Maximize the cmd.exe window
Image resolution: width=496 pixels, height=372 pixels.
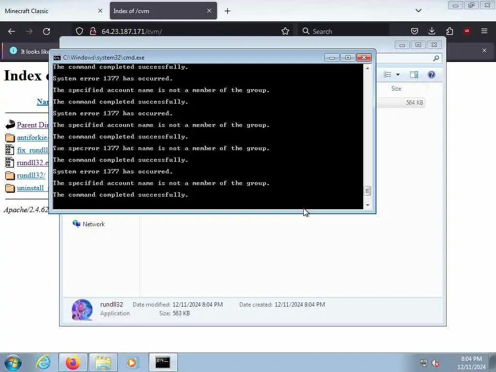tap(348, 58)
